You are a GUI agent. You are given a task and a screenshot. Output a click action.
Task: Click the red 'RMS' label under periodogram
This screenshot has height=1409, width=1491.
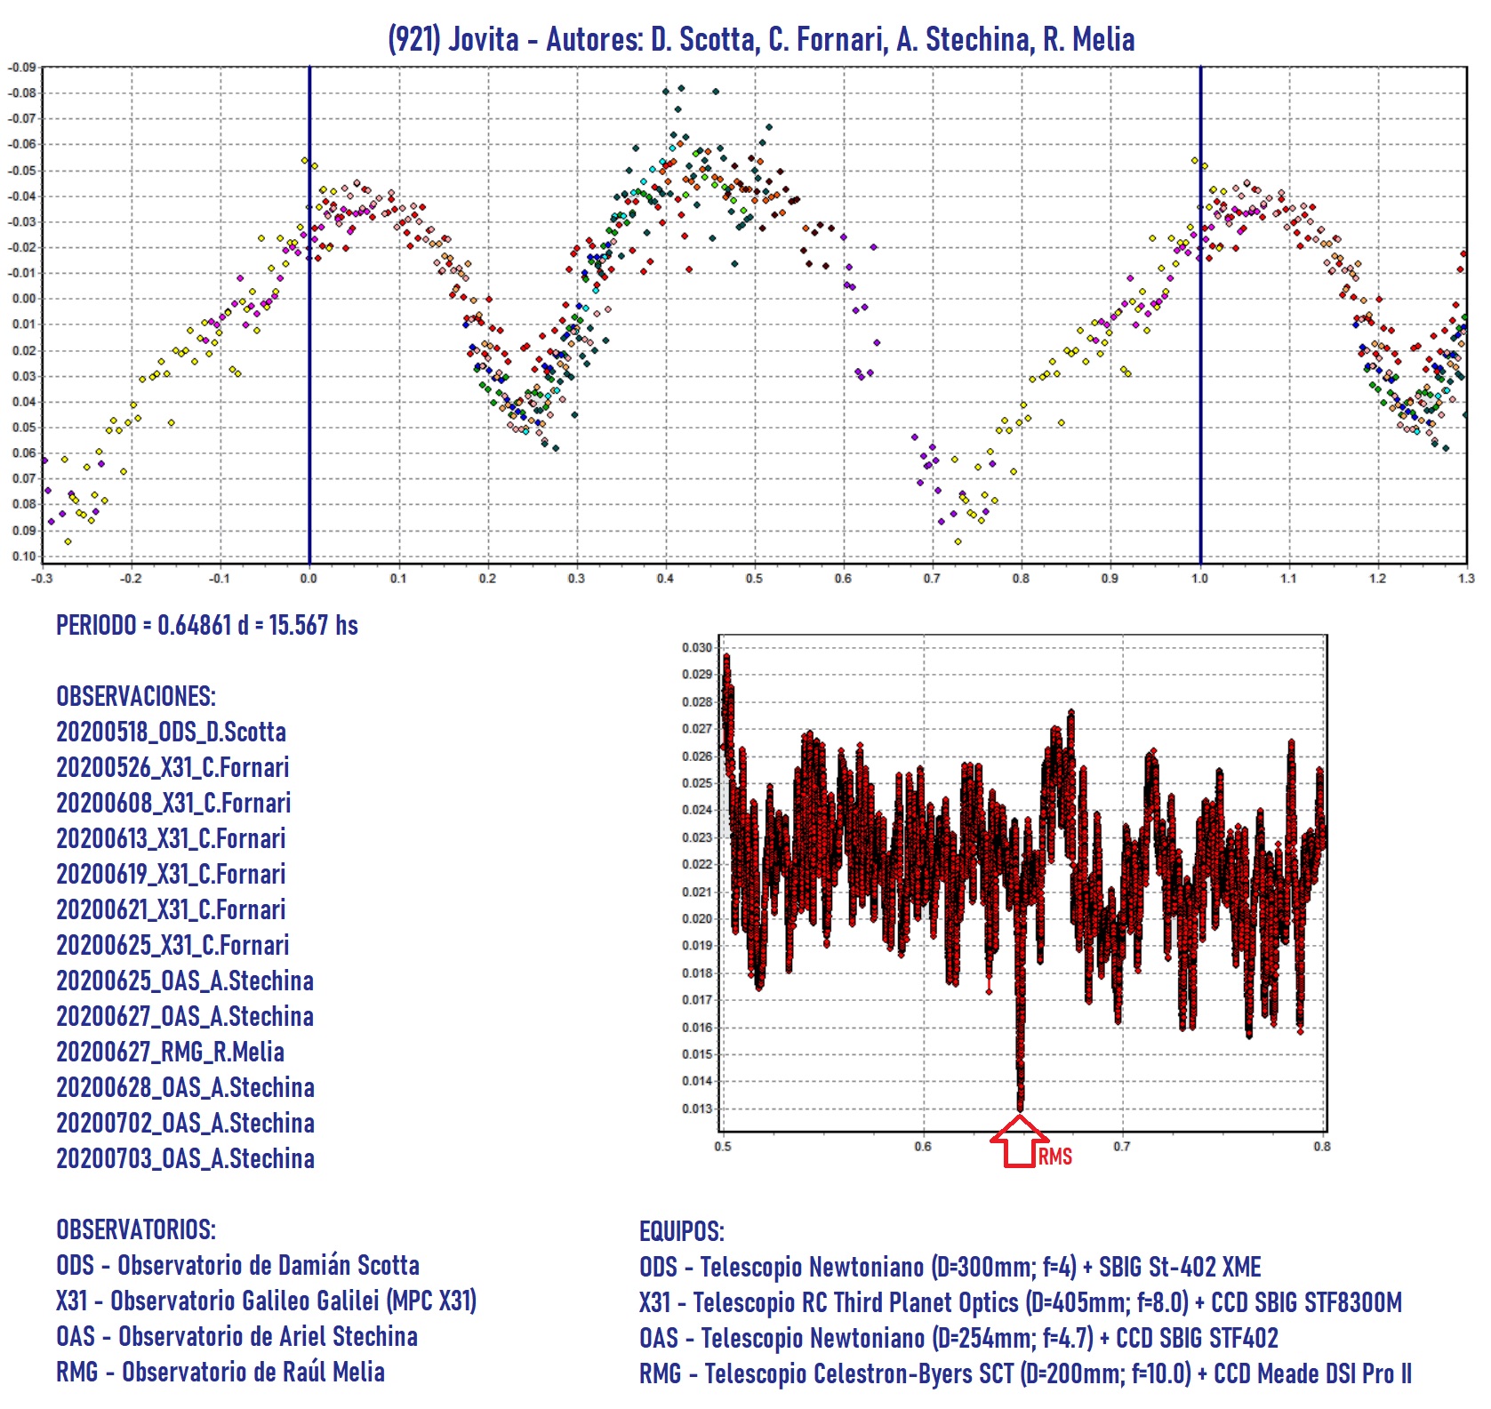(x=1055, y=1156)
